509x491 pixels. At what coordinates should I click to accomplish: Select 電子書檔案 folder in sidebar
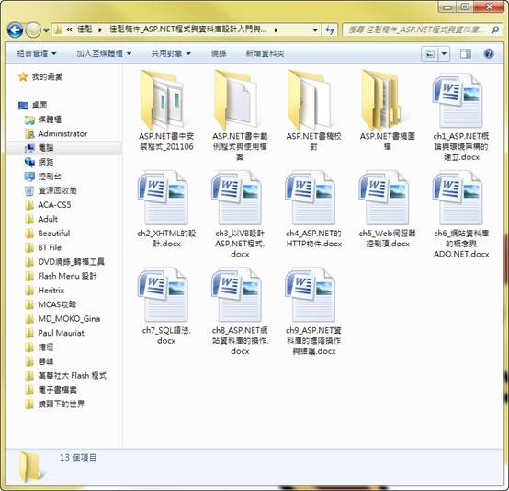click(51, 390)
